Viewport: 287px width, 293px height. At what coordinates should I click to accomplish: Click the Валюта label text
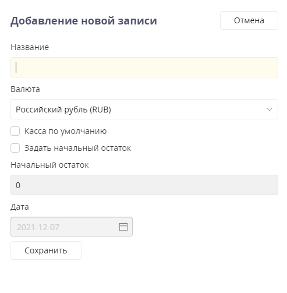25,89
